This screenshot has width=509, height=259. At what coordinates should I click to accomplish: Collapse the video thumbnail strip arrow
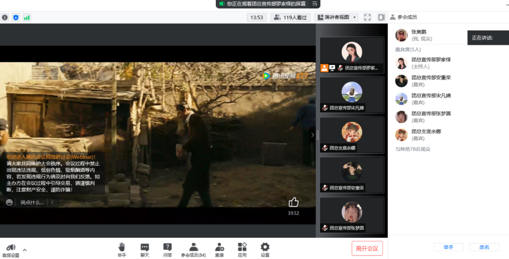pos(312,135)
